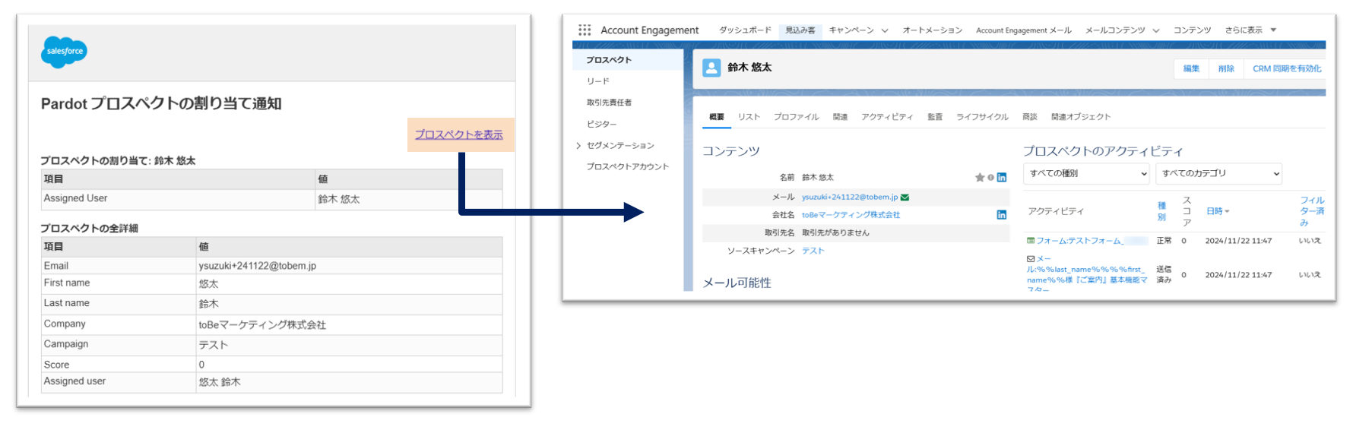Open Account Engagement メール nav tab

point(1023,30)
